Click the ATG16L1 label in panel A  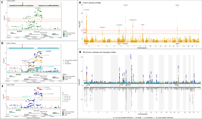pyautogui.click(x=102, y=27)
